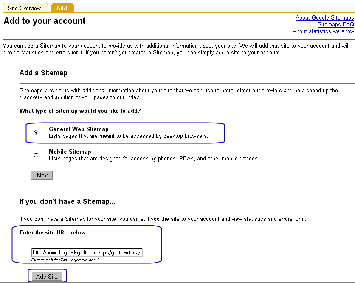355x283 pixels.
Task: Click the 'Add to your account' heading
Action: coord(45,21)
